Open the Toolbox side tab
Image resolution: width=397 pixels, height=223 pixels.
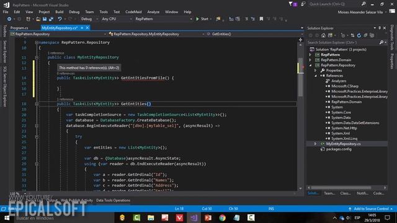pos(4,31)
